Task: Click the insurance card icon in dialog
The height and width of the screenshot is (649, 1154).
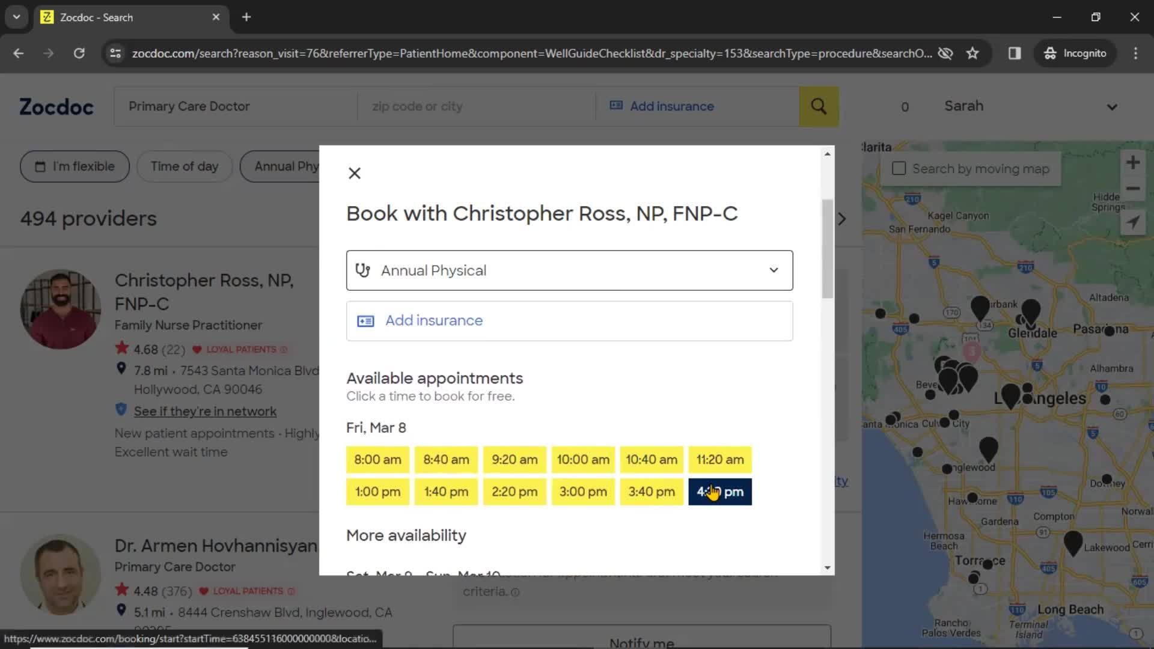Action: [x=365, y=321]
